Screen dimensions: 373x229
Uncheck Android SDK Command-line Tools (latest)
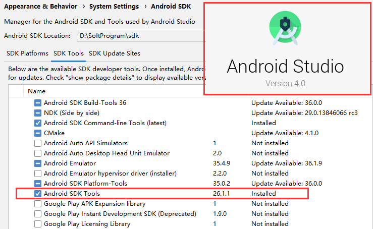pyautogui.click(x=37, y=123)
